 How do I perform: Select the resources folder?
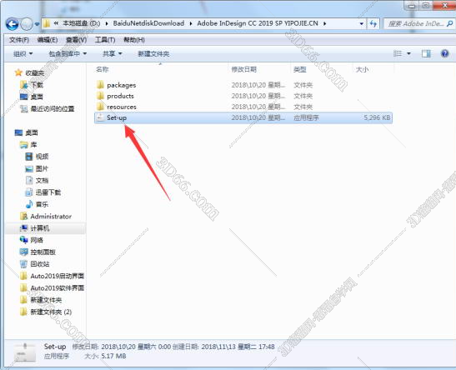122,107
